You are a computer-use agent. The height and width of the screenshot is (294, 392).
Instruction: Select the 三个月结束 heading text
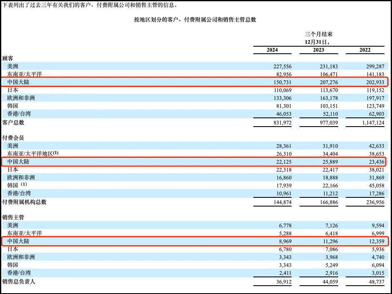[319, 34]
